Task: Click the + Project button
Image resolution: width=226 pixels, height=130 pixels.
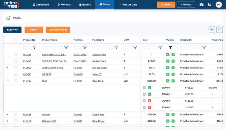Action: pyautogui.click(x=186, y=5)
